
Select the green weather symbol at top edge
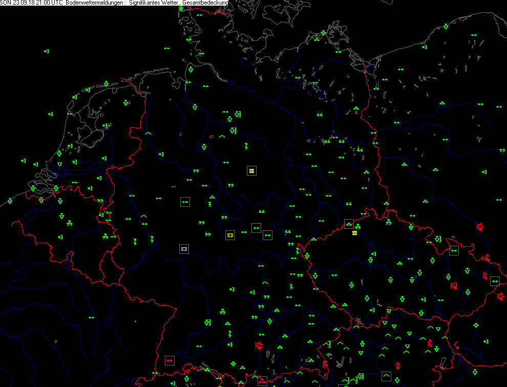click(x=181, y=9)
